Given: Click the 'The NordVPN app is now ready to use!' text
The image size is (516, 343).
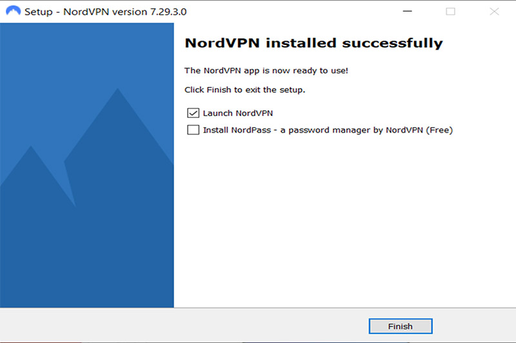Looking at the screenshot, I should (266, 71).
